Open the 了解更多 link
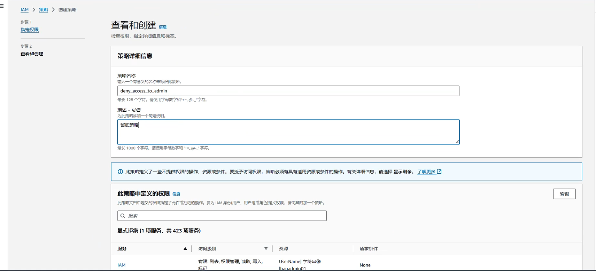This screenshot has height=271, width=596. 426,172
